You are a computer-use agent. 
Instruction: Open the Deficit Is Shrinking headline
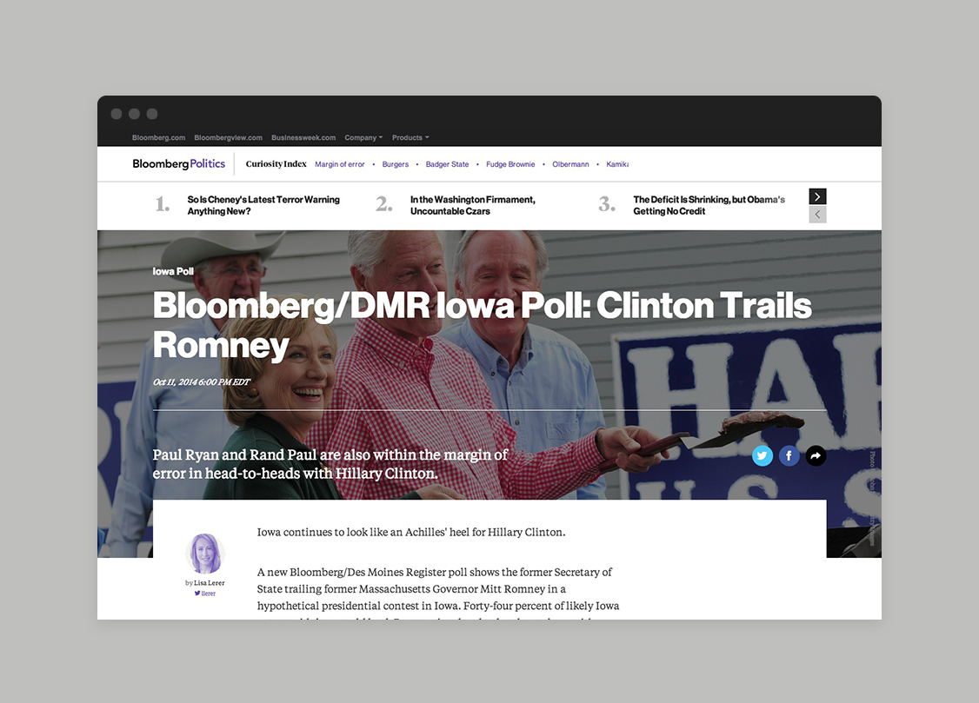[x=709, y=205]
